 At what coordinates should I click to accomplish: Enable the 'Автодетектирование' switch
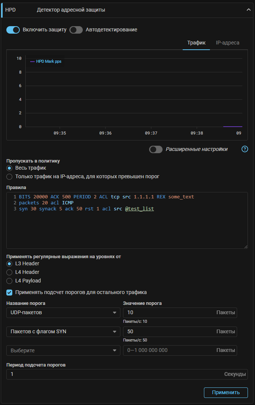(x=76, y=30)
